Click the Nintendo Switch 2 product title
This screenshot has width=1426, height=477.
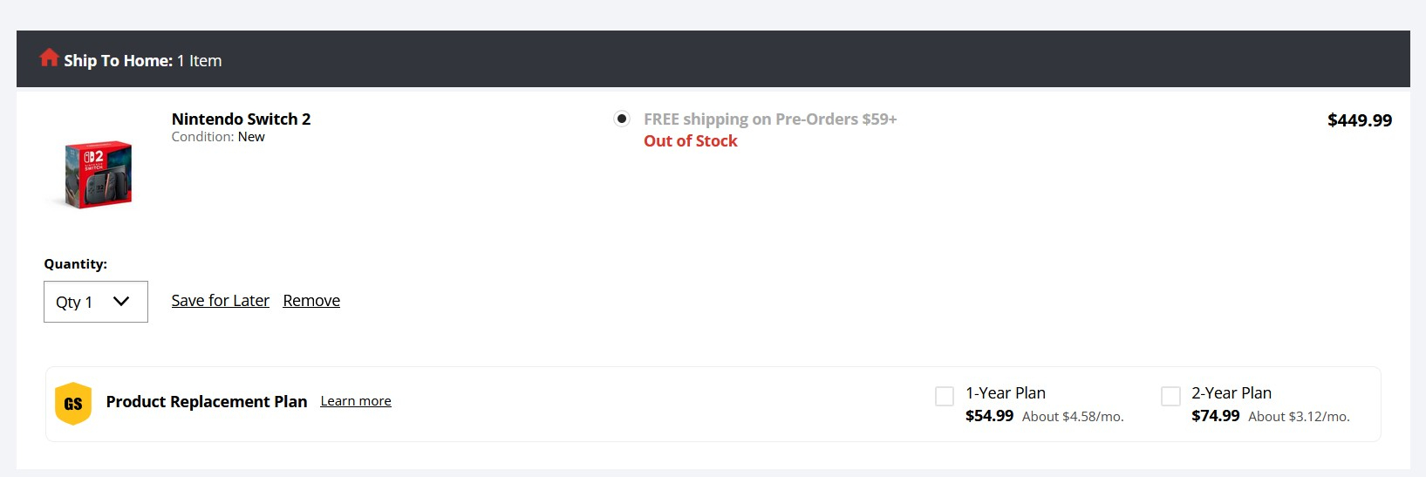pyautogui.click(x=241, y=119)
